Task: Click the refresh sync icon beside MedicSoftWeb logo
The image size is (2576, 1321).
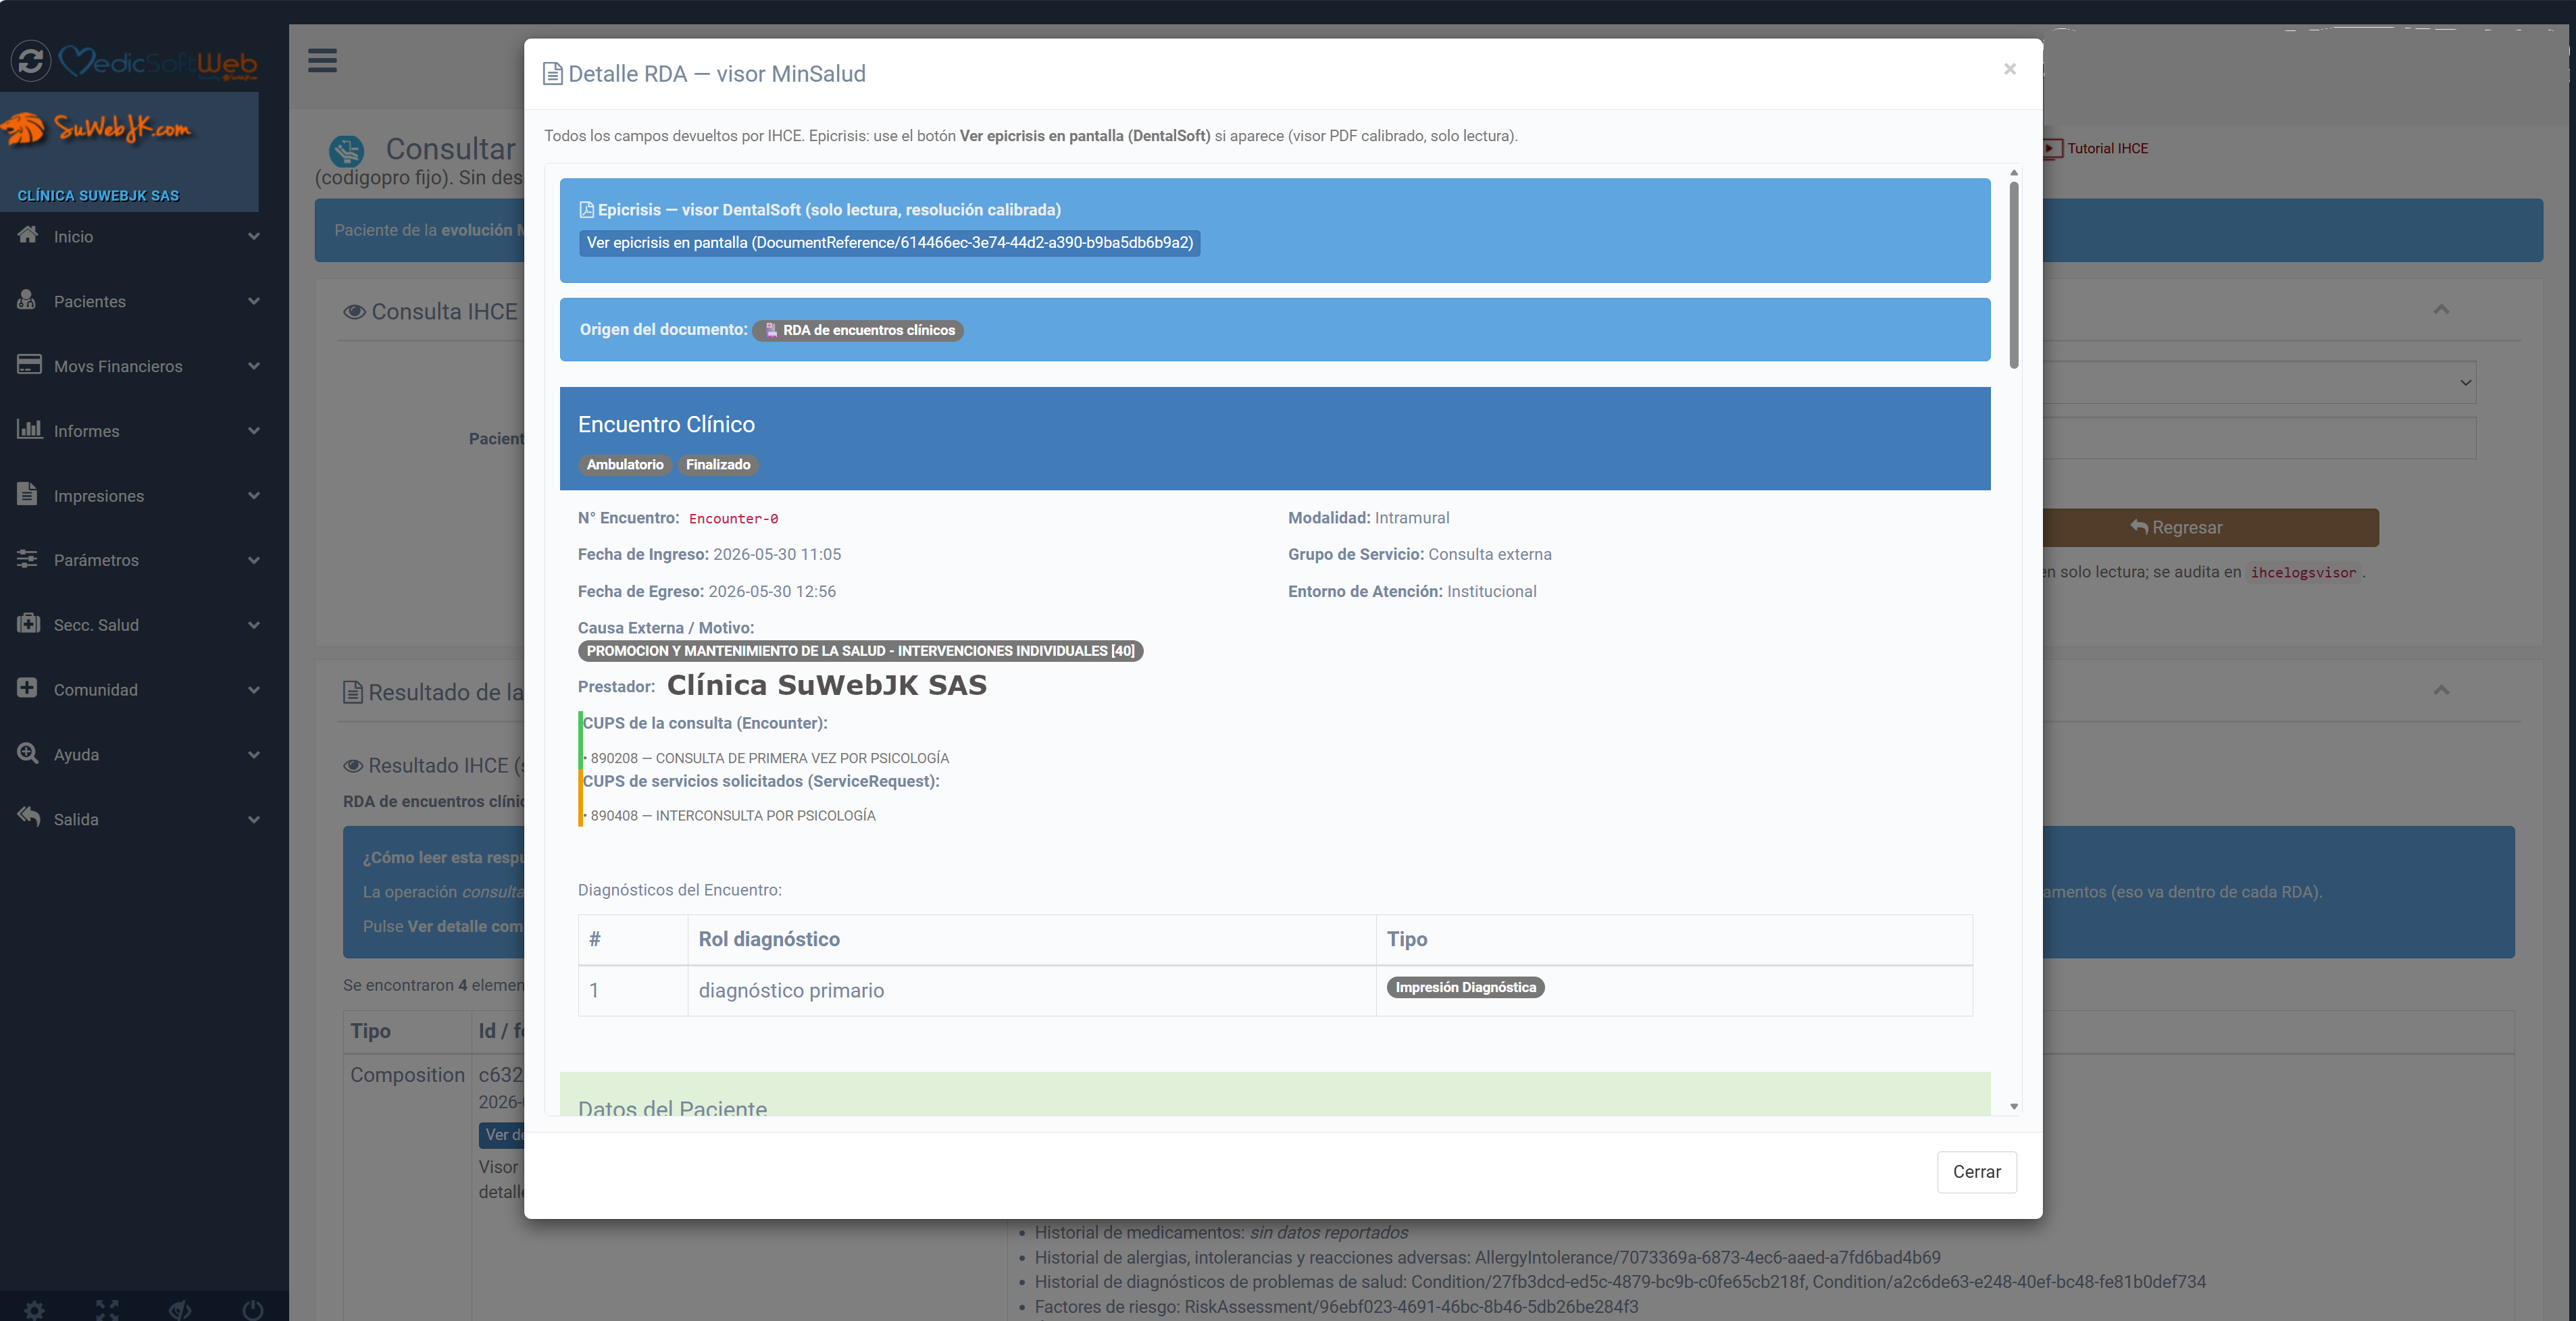Action: 31,61
